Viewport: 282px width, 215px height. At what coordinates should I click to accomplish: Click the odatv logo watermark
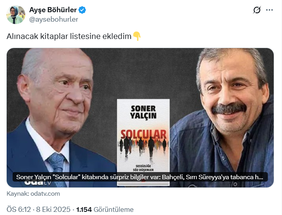(38, 183)
